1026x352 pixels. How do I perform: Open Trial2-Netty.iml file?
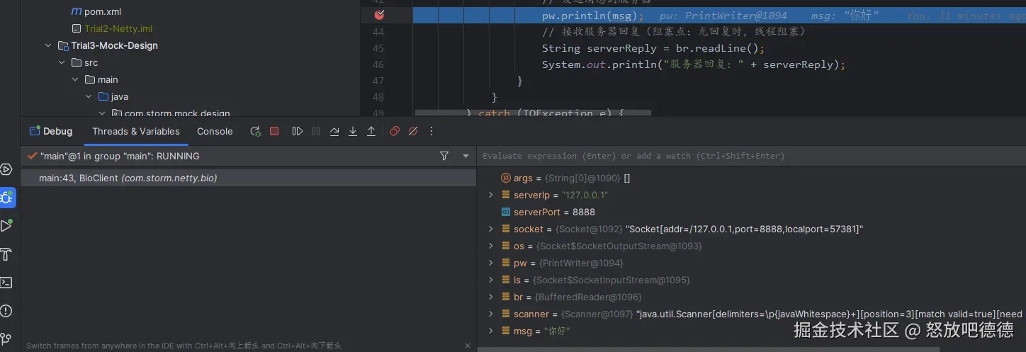pos(118,28)
